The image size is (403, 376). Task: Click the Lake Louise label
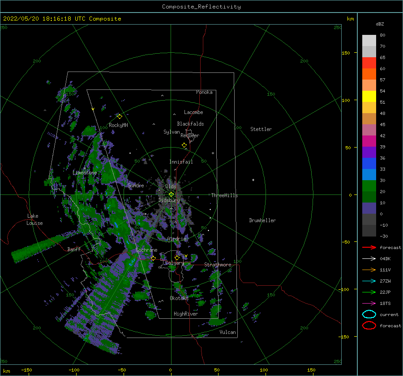[34, 220]
